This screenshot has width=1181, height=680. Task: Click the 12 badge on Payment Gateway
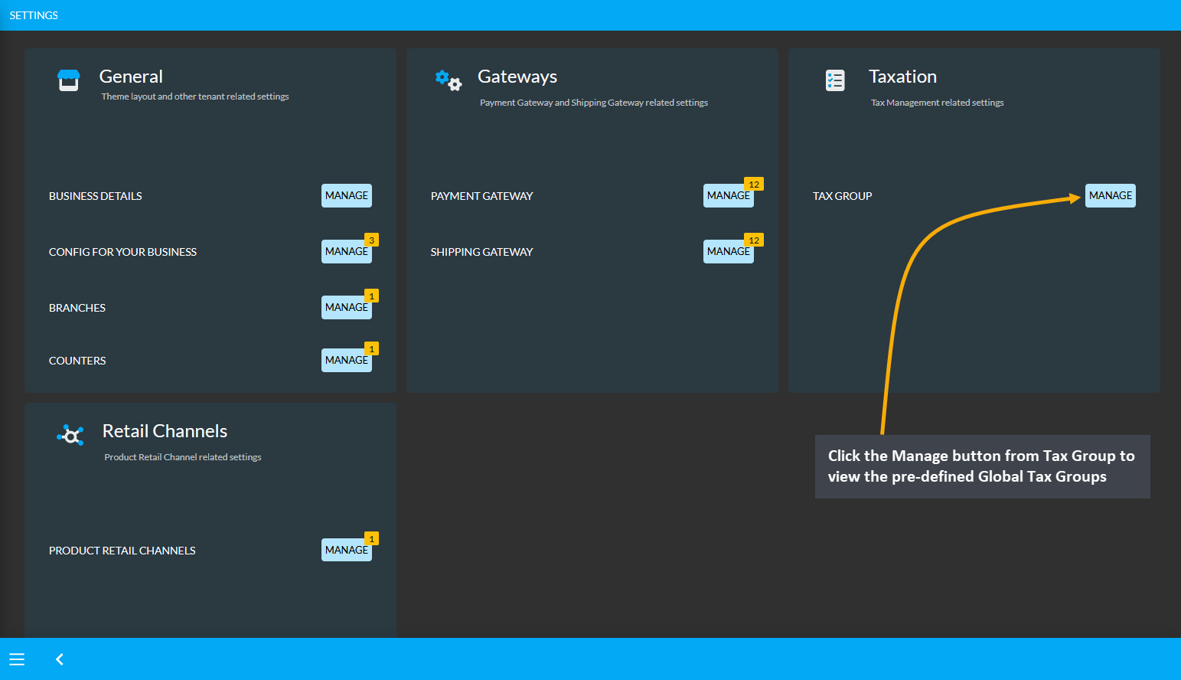(x=754, y=184)
